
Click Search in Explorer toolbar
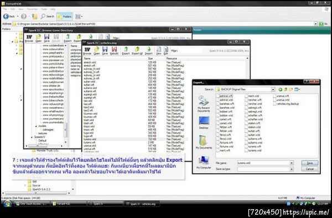click(x=48, y=16)
